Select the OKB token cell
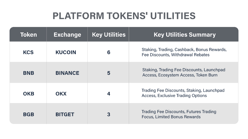 (x=29, y=94)
